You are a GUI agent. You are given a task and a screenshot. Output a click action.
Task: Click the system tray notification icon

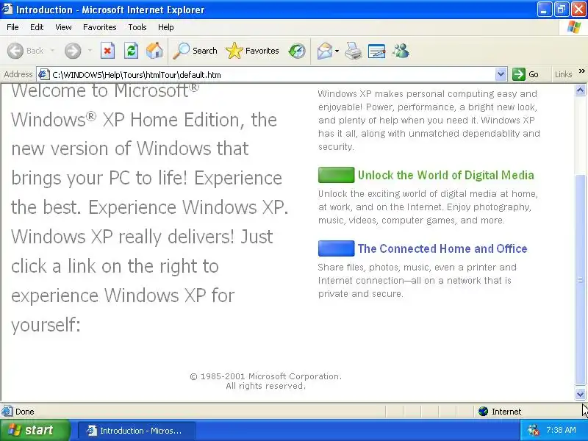(x=534, y=430)
